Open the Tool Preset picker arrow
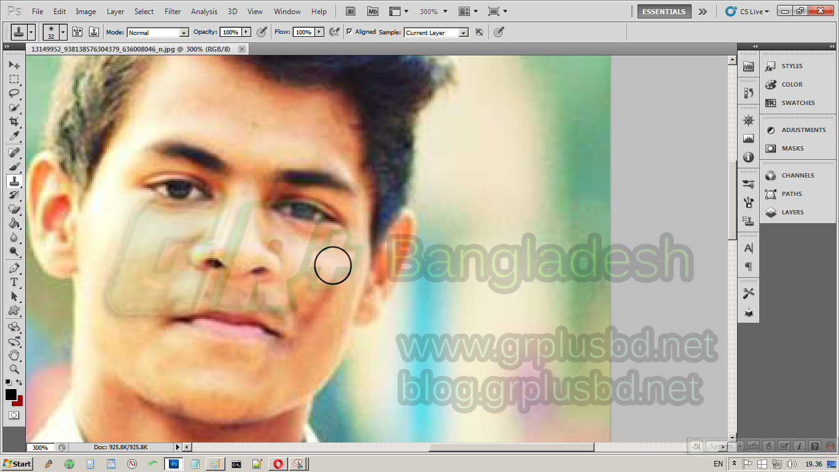Screen dimensions: 839x472 (x=31, y=32)
